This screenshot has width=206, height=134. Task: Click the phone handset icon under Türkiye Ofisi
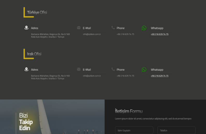113,28
